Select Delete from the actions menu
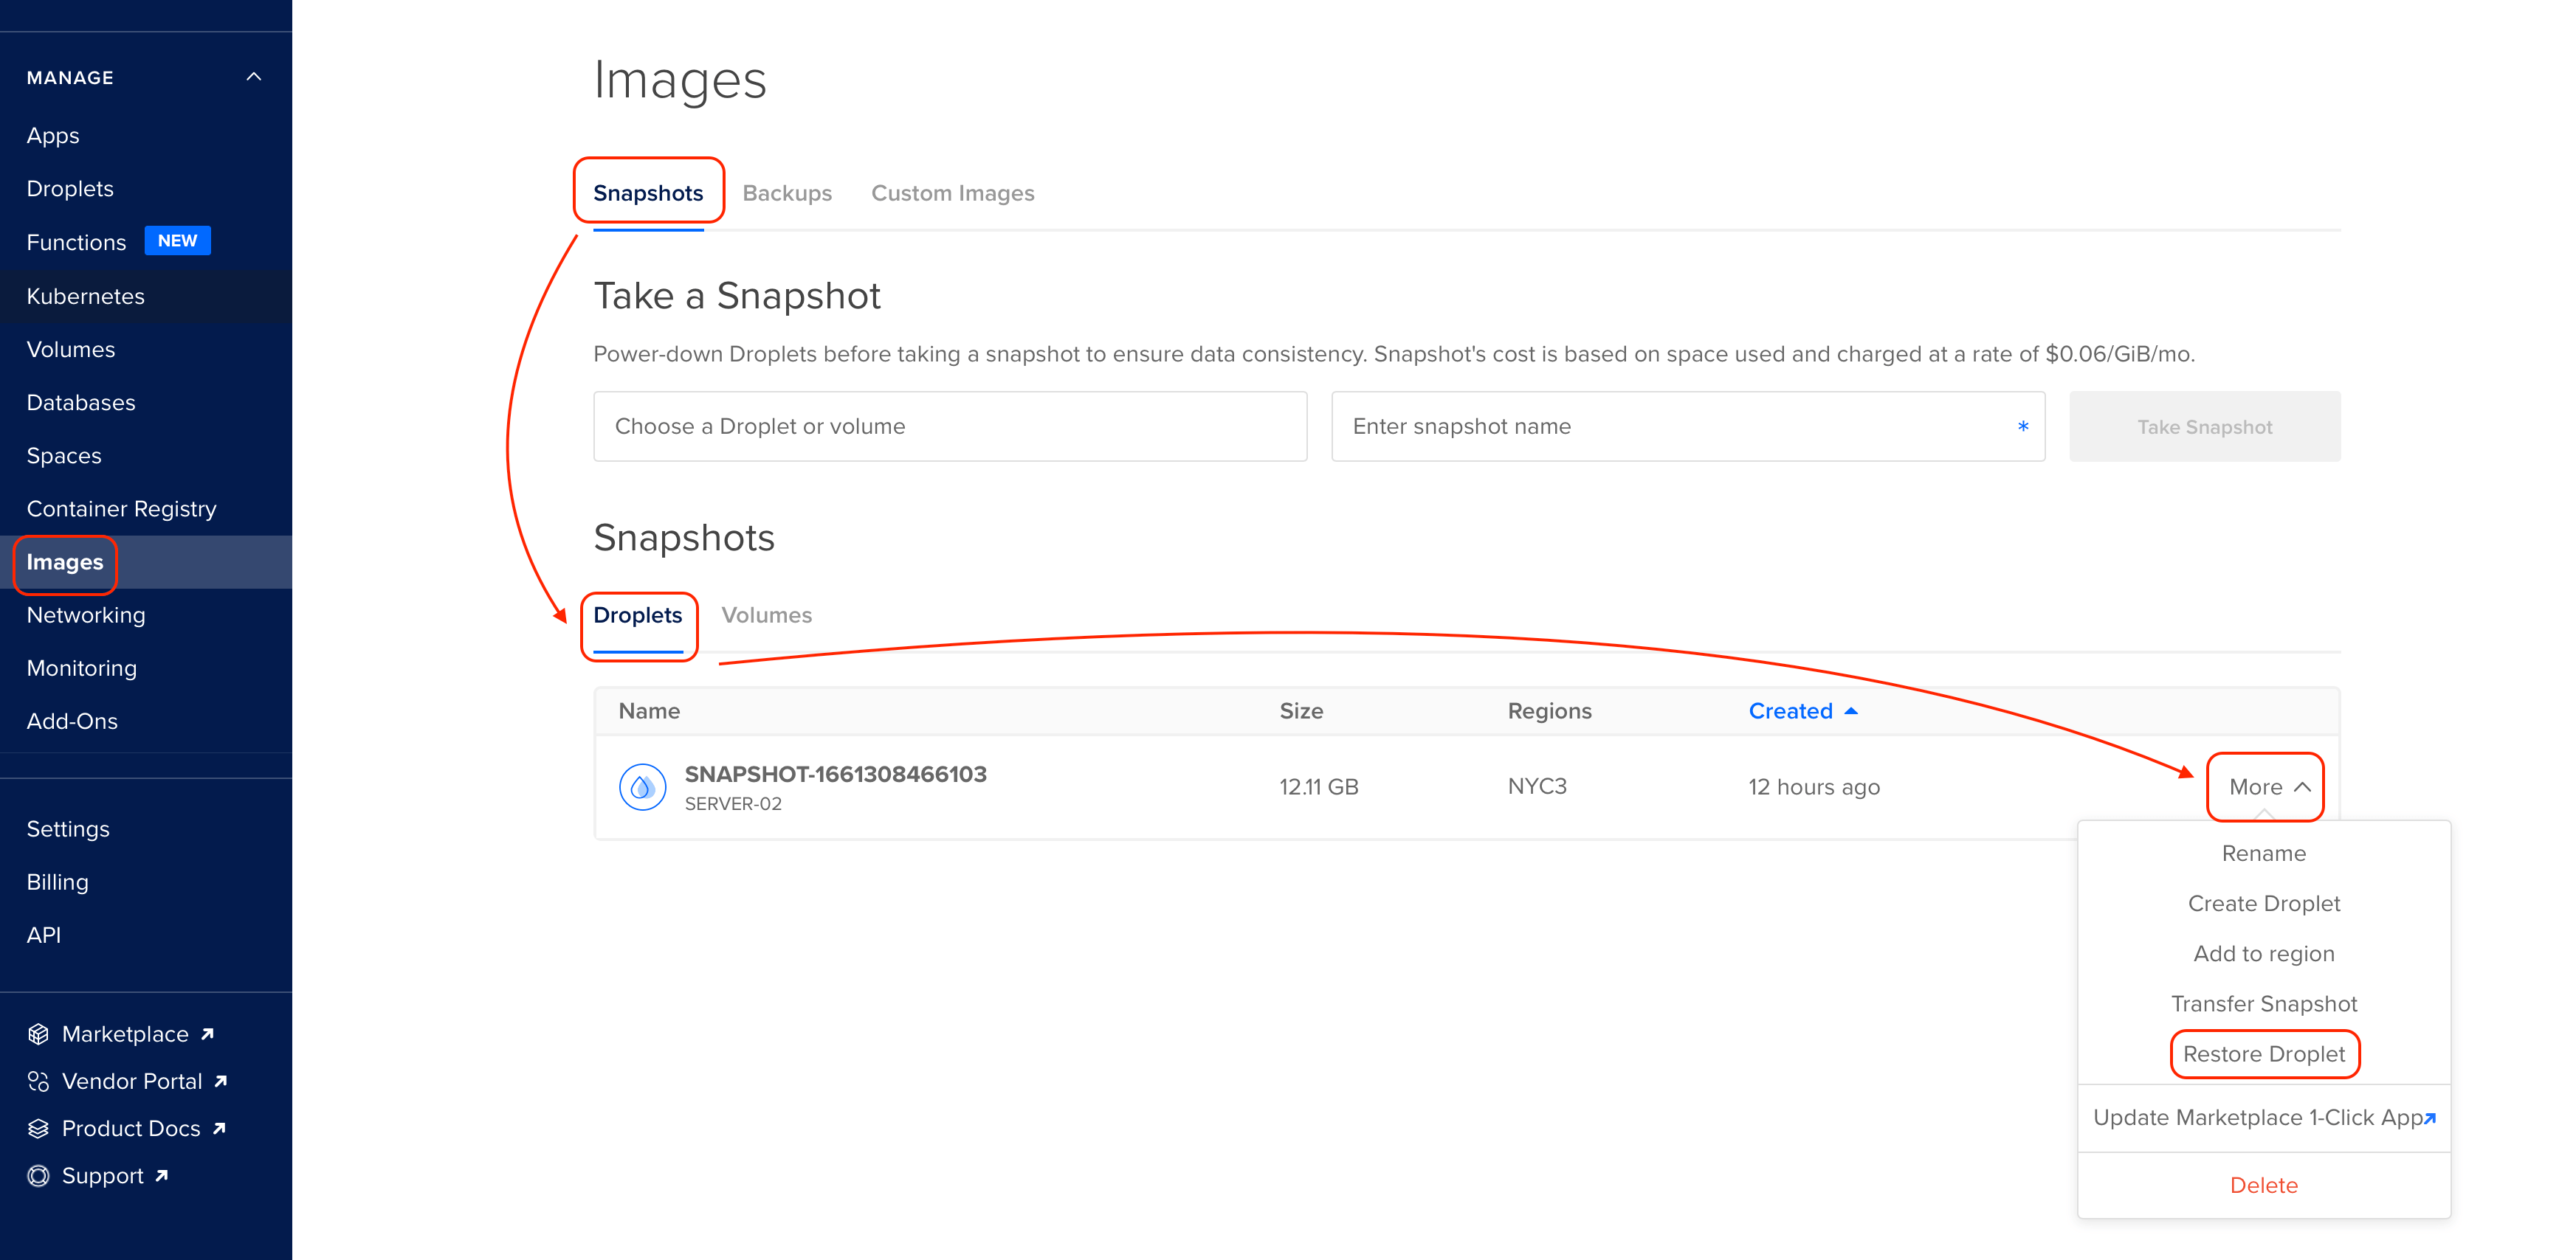The image size is (2576, 1260). [x=2264, y=1185]
